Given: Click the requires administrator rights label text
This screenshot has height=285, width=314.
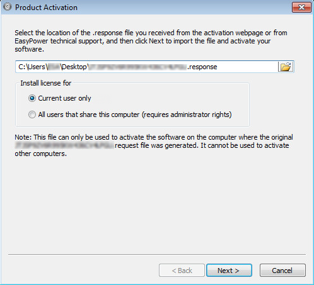Looking at the screenshot, I should click(187, 115).
